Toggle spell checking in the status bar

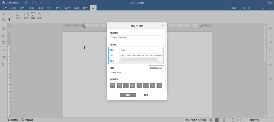(x=216, y=120)
